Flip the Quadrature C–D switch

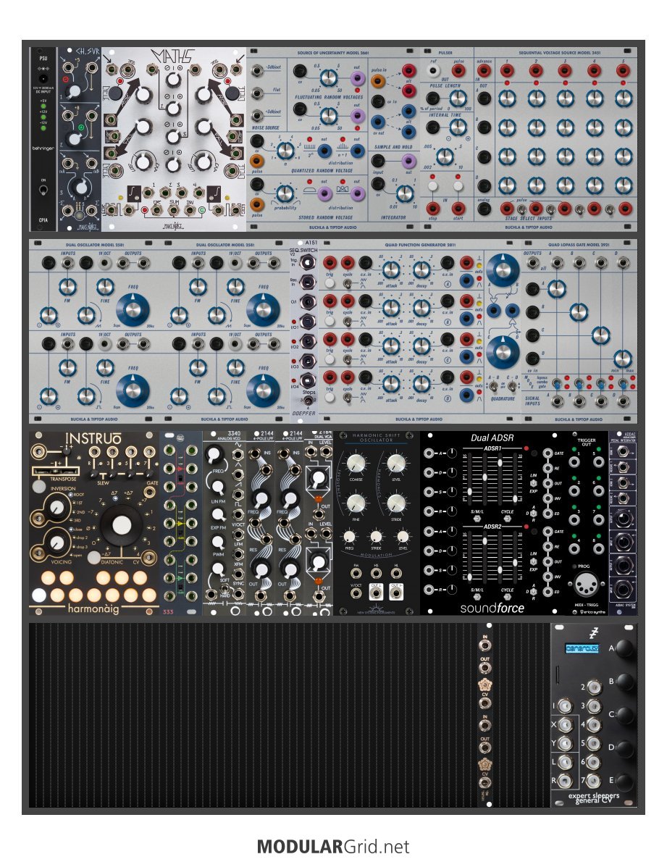[512, 386]
